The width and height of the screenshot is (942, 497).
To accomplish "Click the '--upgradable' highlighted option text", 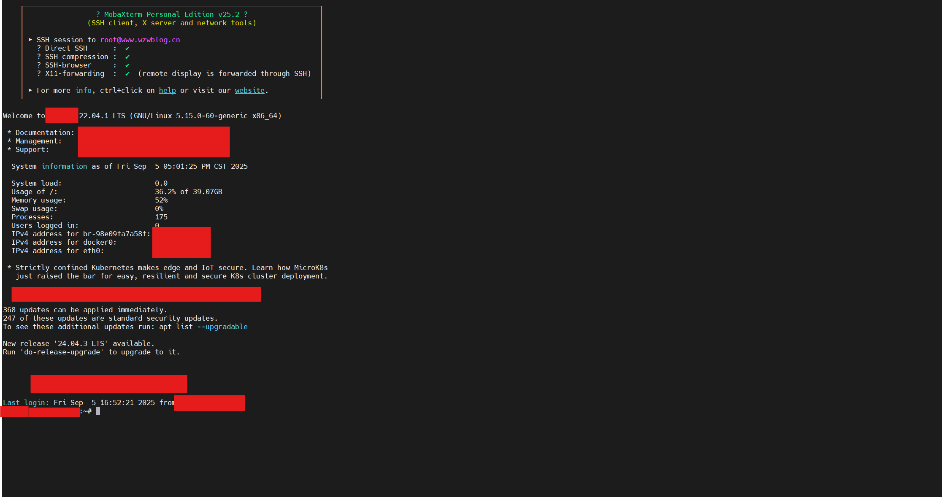I will click(222, 327).
